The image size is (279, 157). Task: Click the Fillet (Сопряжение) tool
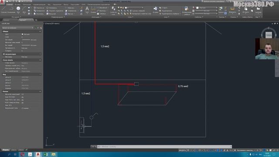click(x=71, y=10)
